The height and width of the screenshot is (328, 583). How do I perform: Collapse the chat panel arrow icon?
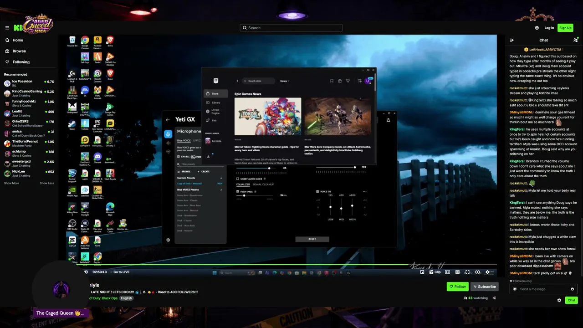[512, 40]
